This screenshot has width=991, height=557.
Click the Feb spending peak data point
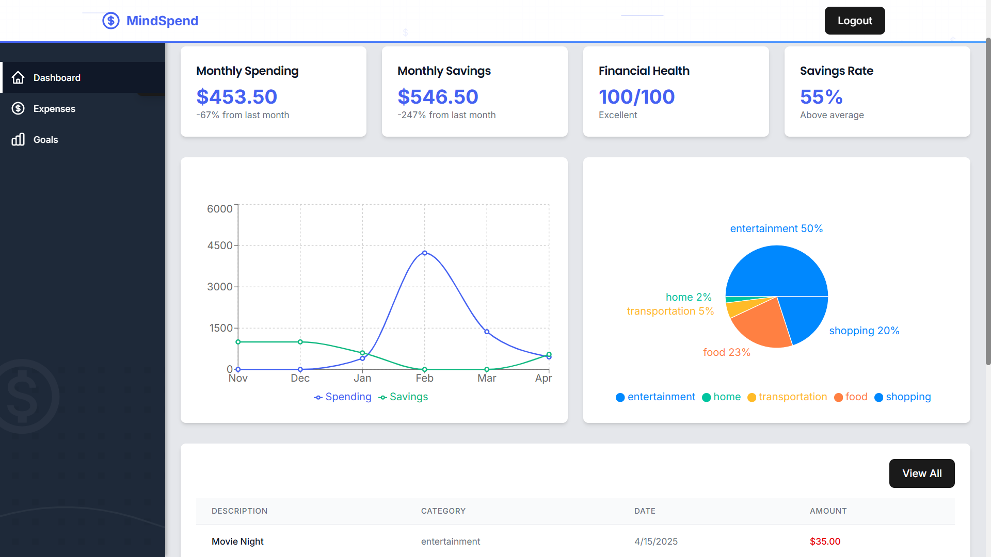pos(424,253)
